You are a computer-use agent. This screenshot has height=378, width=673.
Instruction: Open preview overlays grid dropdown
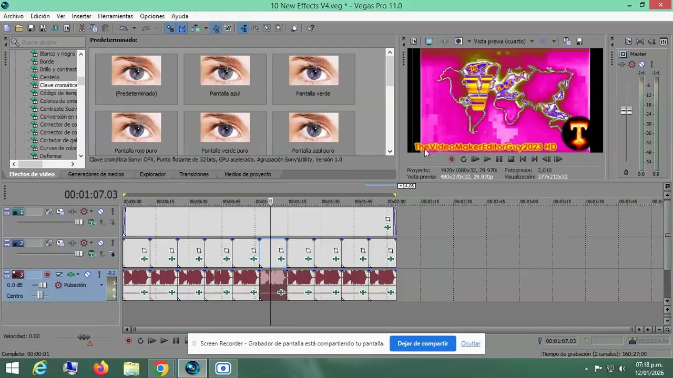[554, 41]
